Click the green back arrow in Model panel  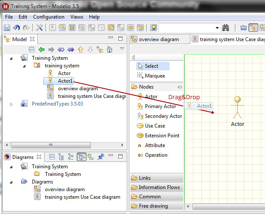(42, 50)
